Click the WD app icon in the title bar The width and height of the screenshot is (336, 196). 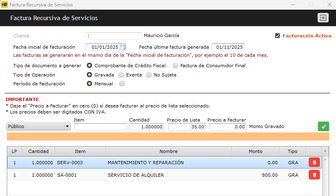4,4
